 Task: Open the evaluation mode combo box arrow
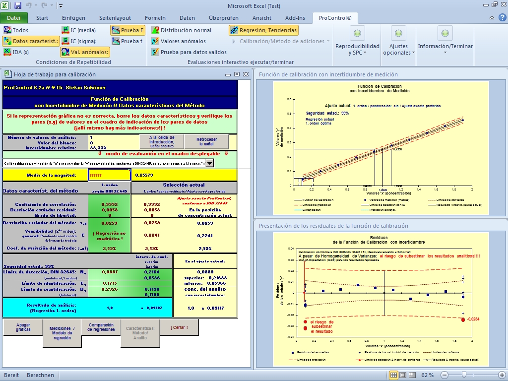tap(209, 163)
